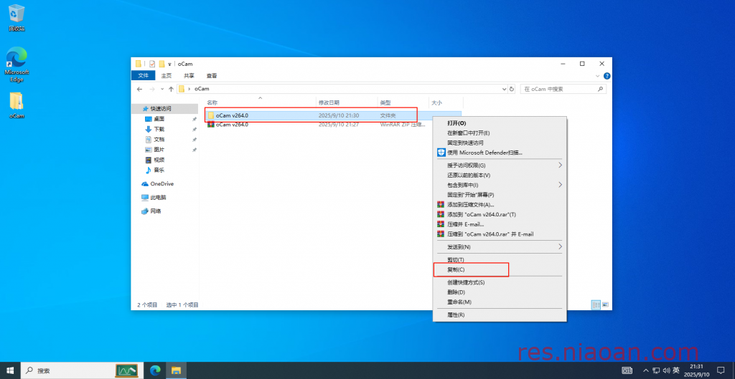Open the Recycle Bin desktop icon
The height and width of the screenshot is (379, 735).
point(17,18)
